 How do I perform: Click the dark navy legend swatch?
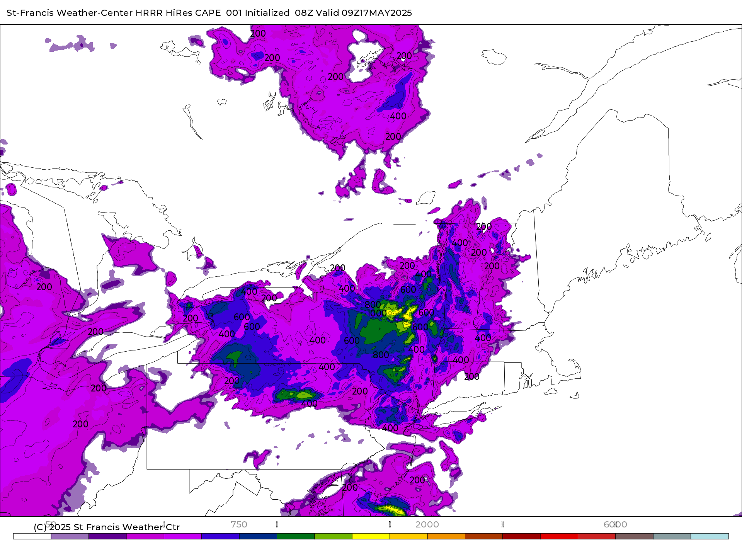click(x=258, y=536)
